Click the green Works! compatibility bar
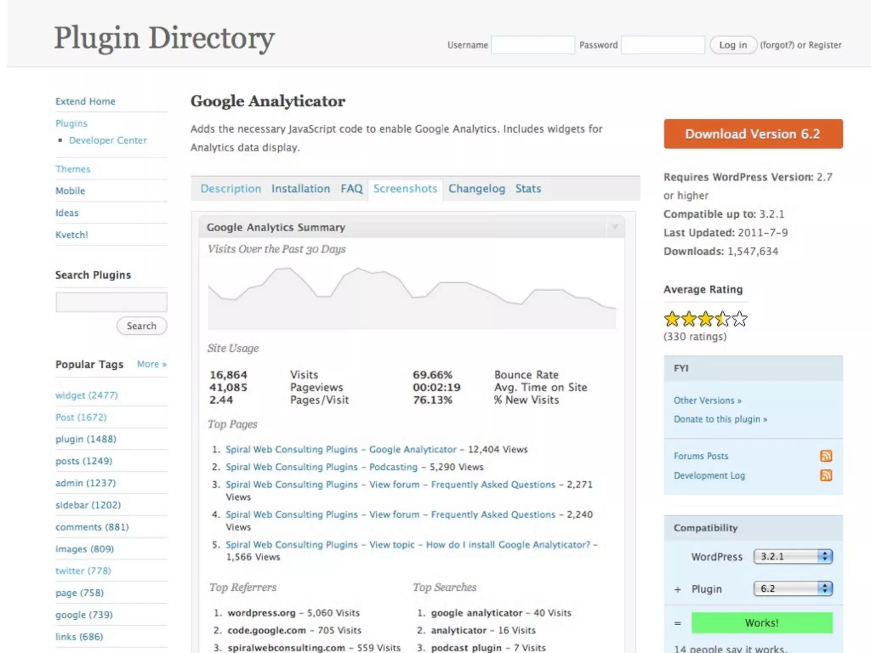The image size is (871, 653). pyautogui.click(x=761, y=623)
